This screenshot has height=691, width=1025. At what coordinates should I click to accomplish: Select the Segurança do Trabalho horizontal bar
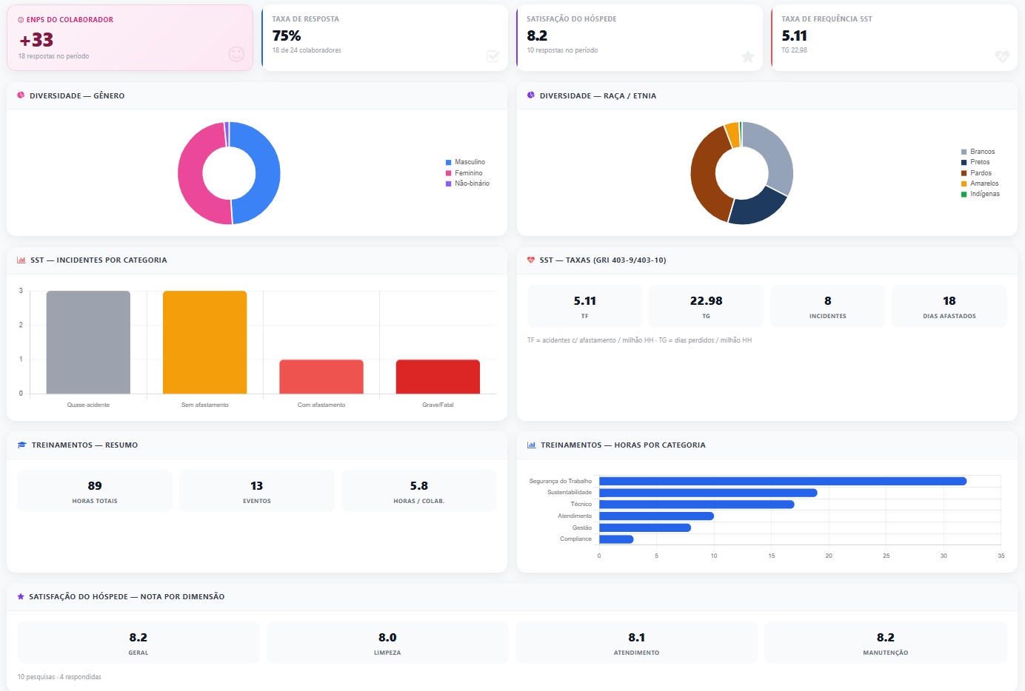click(x=783, y=481)
